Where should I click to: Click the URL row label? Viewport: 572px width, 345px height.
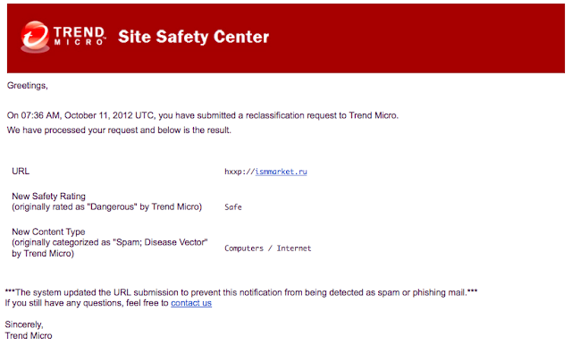21,171
